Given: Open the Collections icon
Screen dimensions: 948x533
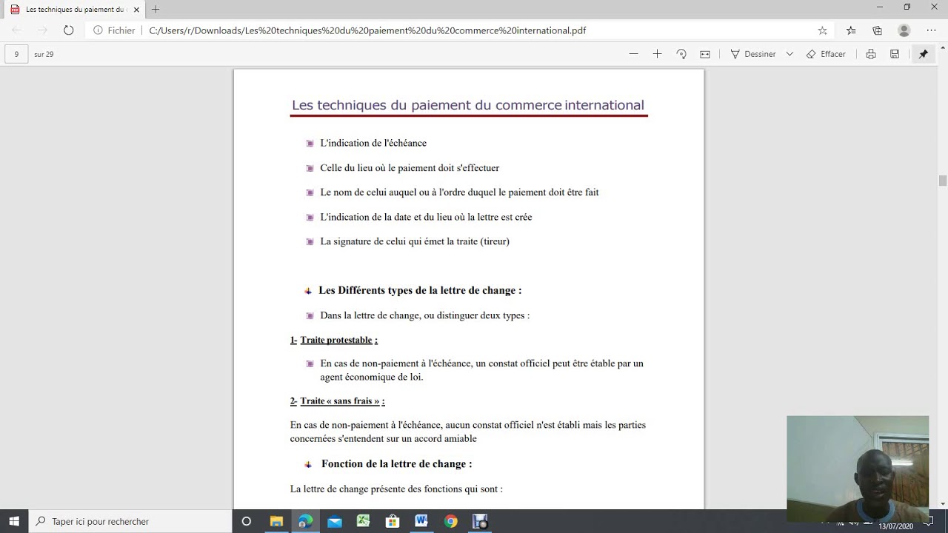Looking at the screenshot, I should coord(878,30).
